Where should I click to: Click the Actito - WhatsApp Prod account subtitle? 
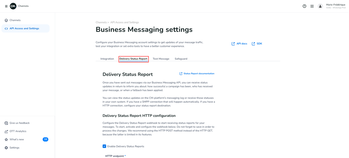336,8
